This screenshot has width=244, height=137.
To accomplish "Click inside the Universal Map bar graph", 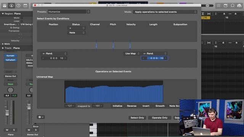I will (x=114, y=92).
